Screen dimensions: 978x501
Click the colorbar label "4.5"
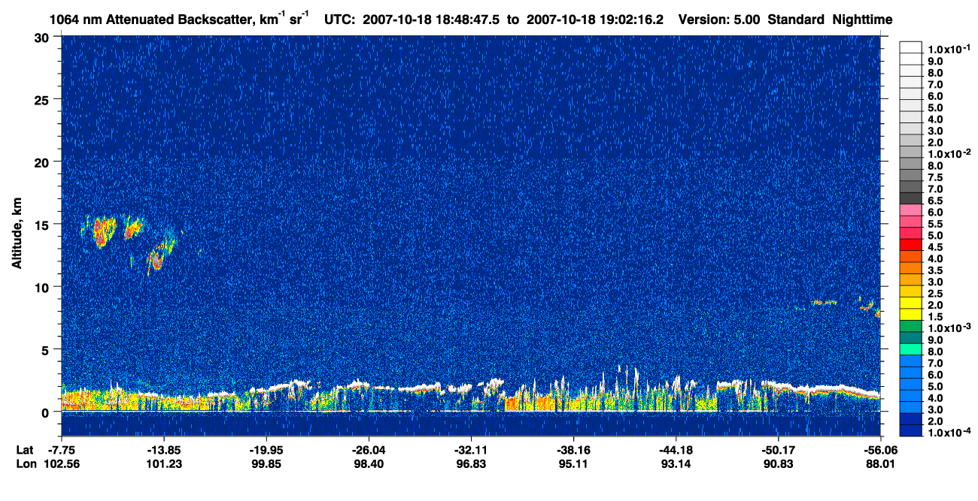click(x=934, y=246)
